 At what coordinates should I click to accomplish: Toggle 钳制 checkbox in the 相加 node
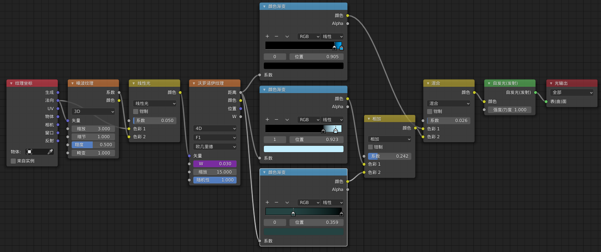tap(371, 147)
